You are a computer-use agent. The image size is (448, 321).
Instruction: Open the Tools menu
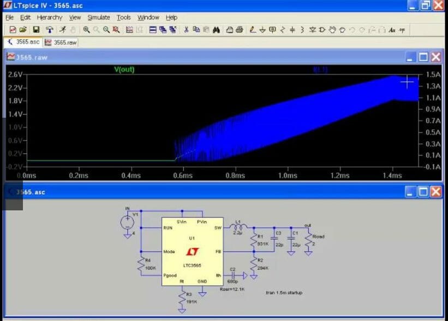[123, 17]
